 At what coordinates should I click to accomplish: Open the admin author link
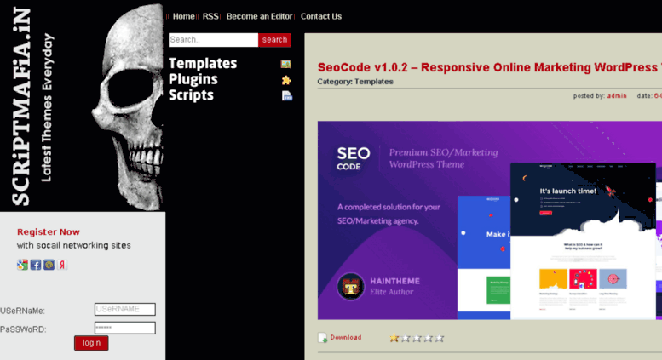(x=617, y=96)
